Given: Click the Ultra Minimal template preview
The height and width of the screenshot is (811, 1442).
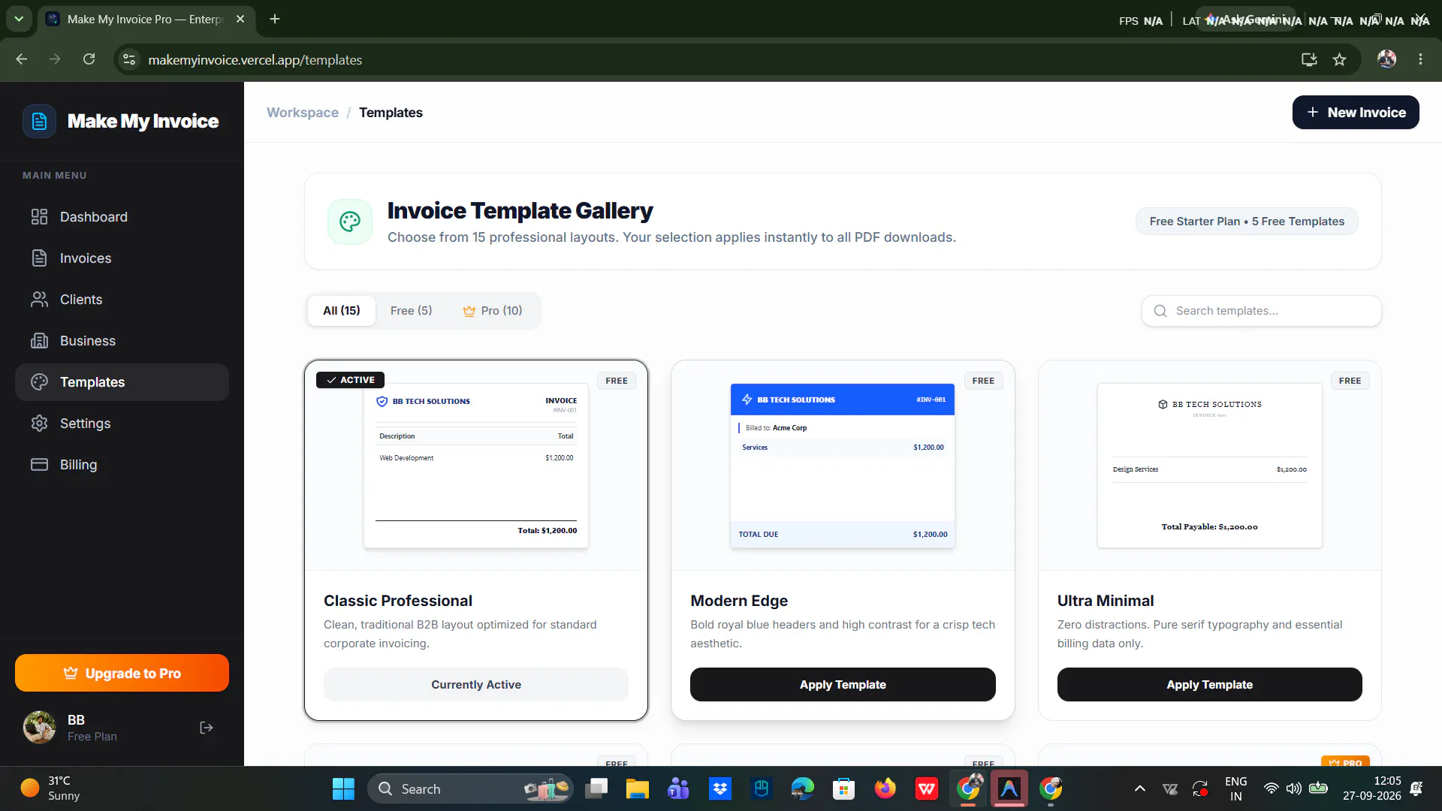Looking at the screenshot, I should point(1209,466).
